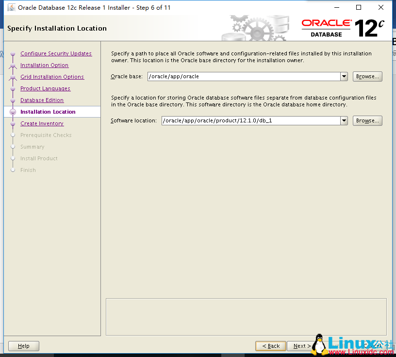The height and width of the screenshot is (357, 396).
Task: Click the progress dot beside Installation Location
Action: click(13, 112)
